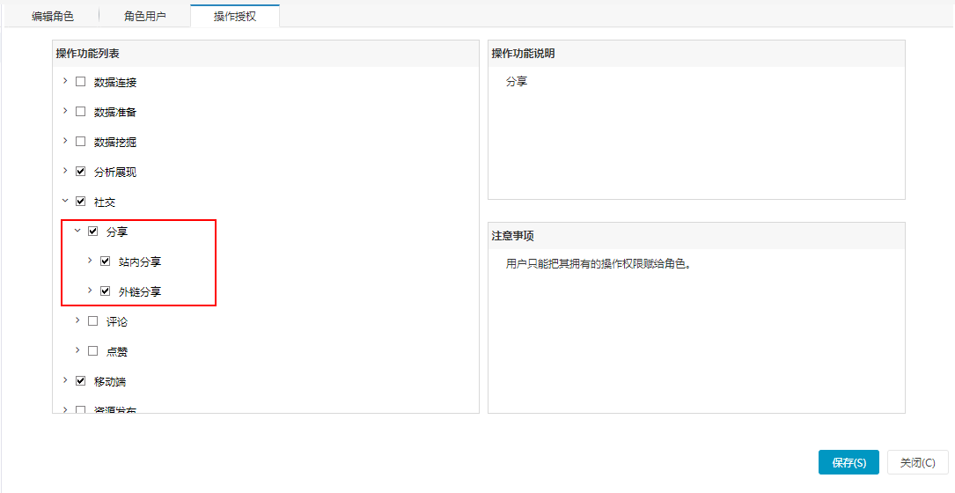This screenshot has height=493, width=955.
Task: Expand the 外链分享 node
Action: click(x=90, y=291)
